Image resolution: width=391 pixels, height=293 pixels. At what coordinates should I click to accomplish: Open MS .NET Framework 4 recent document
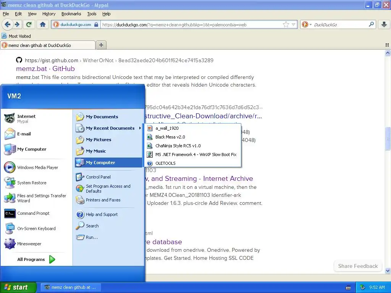tap(192, 155)
